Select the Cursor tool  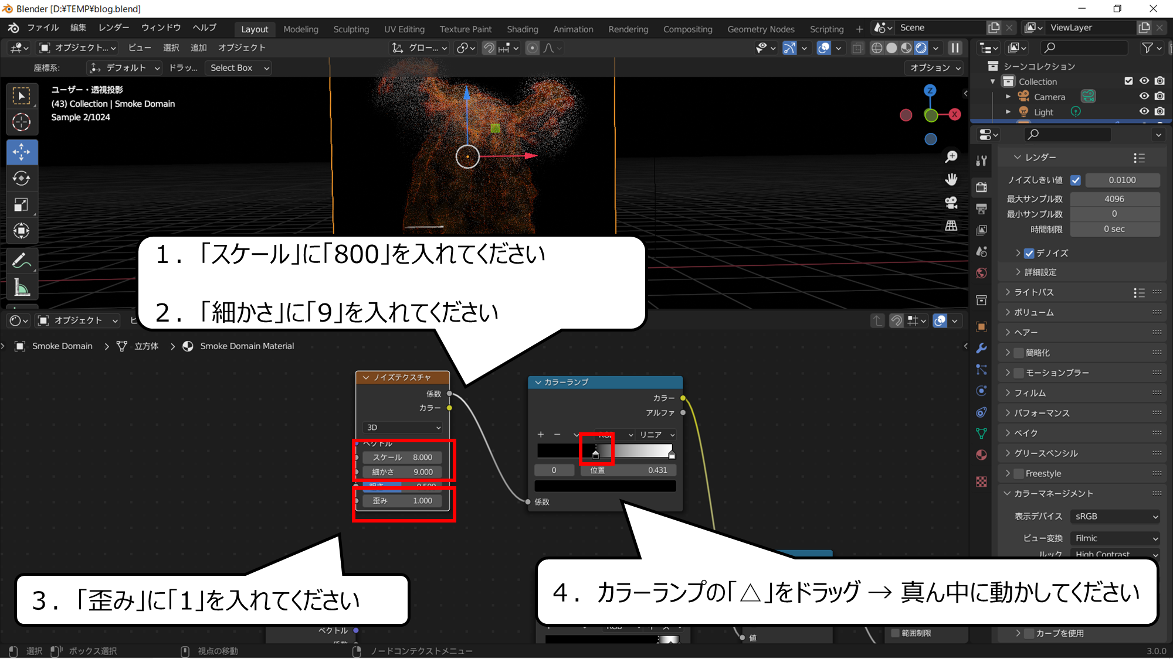pos(22,122)
